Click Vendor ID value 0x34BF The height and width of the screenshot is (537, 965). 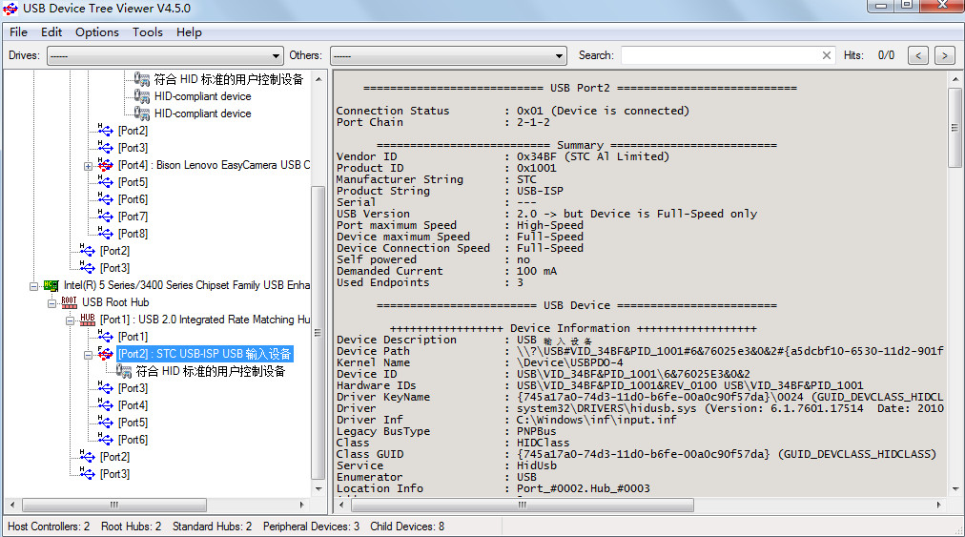pyautogui.click(x=536, y=156)
